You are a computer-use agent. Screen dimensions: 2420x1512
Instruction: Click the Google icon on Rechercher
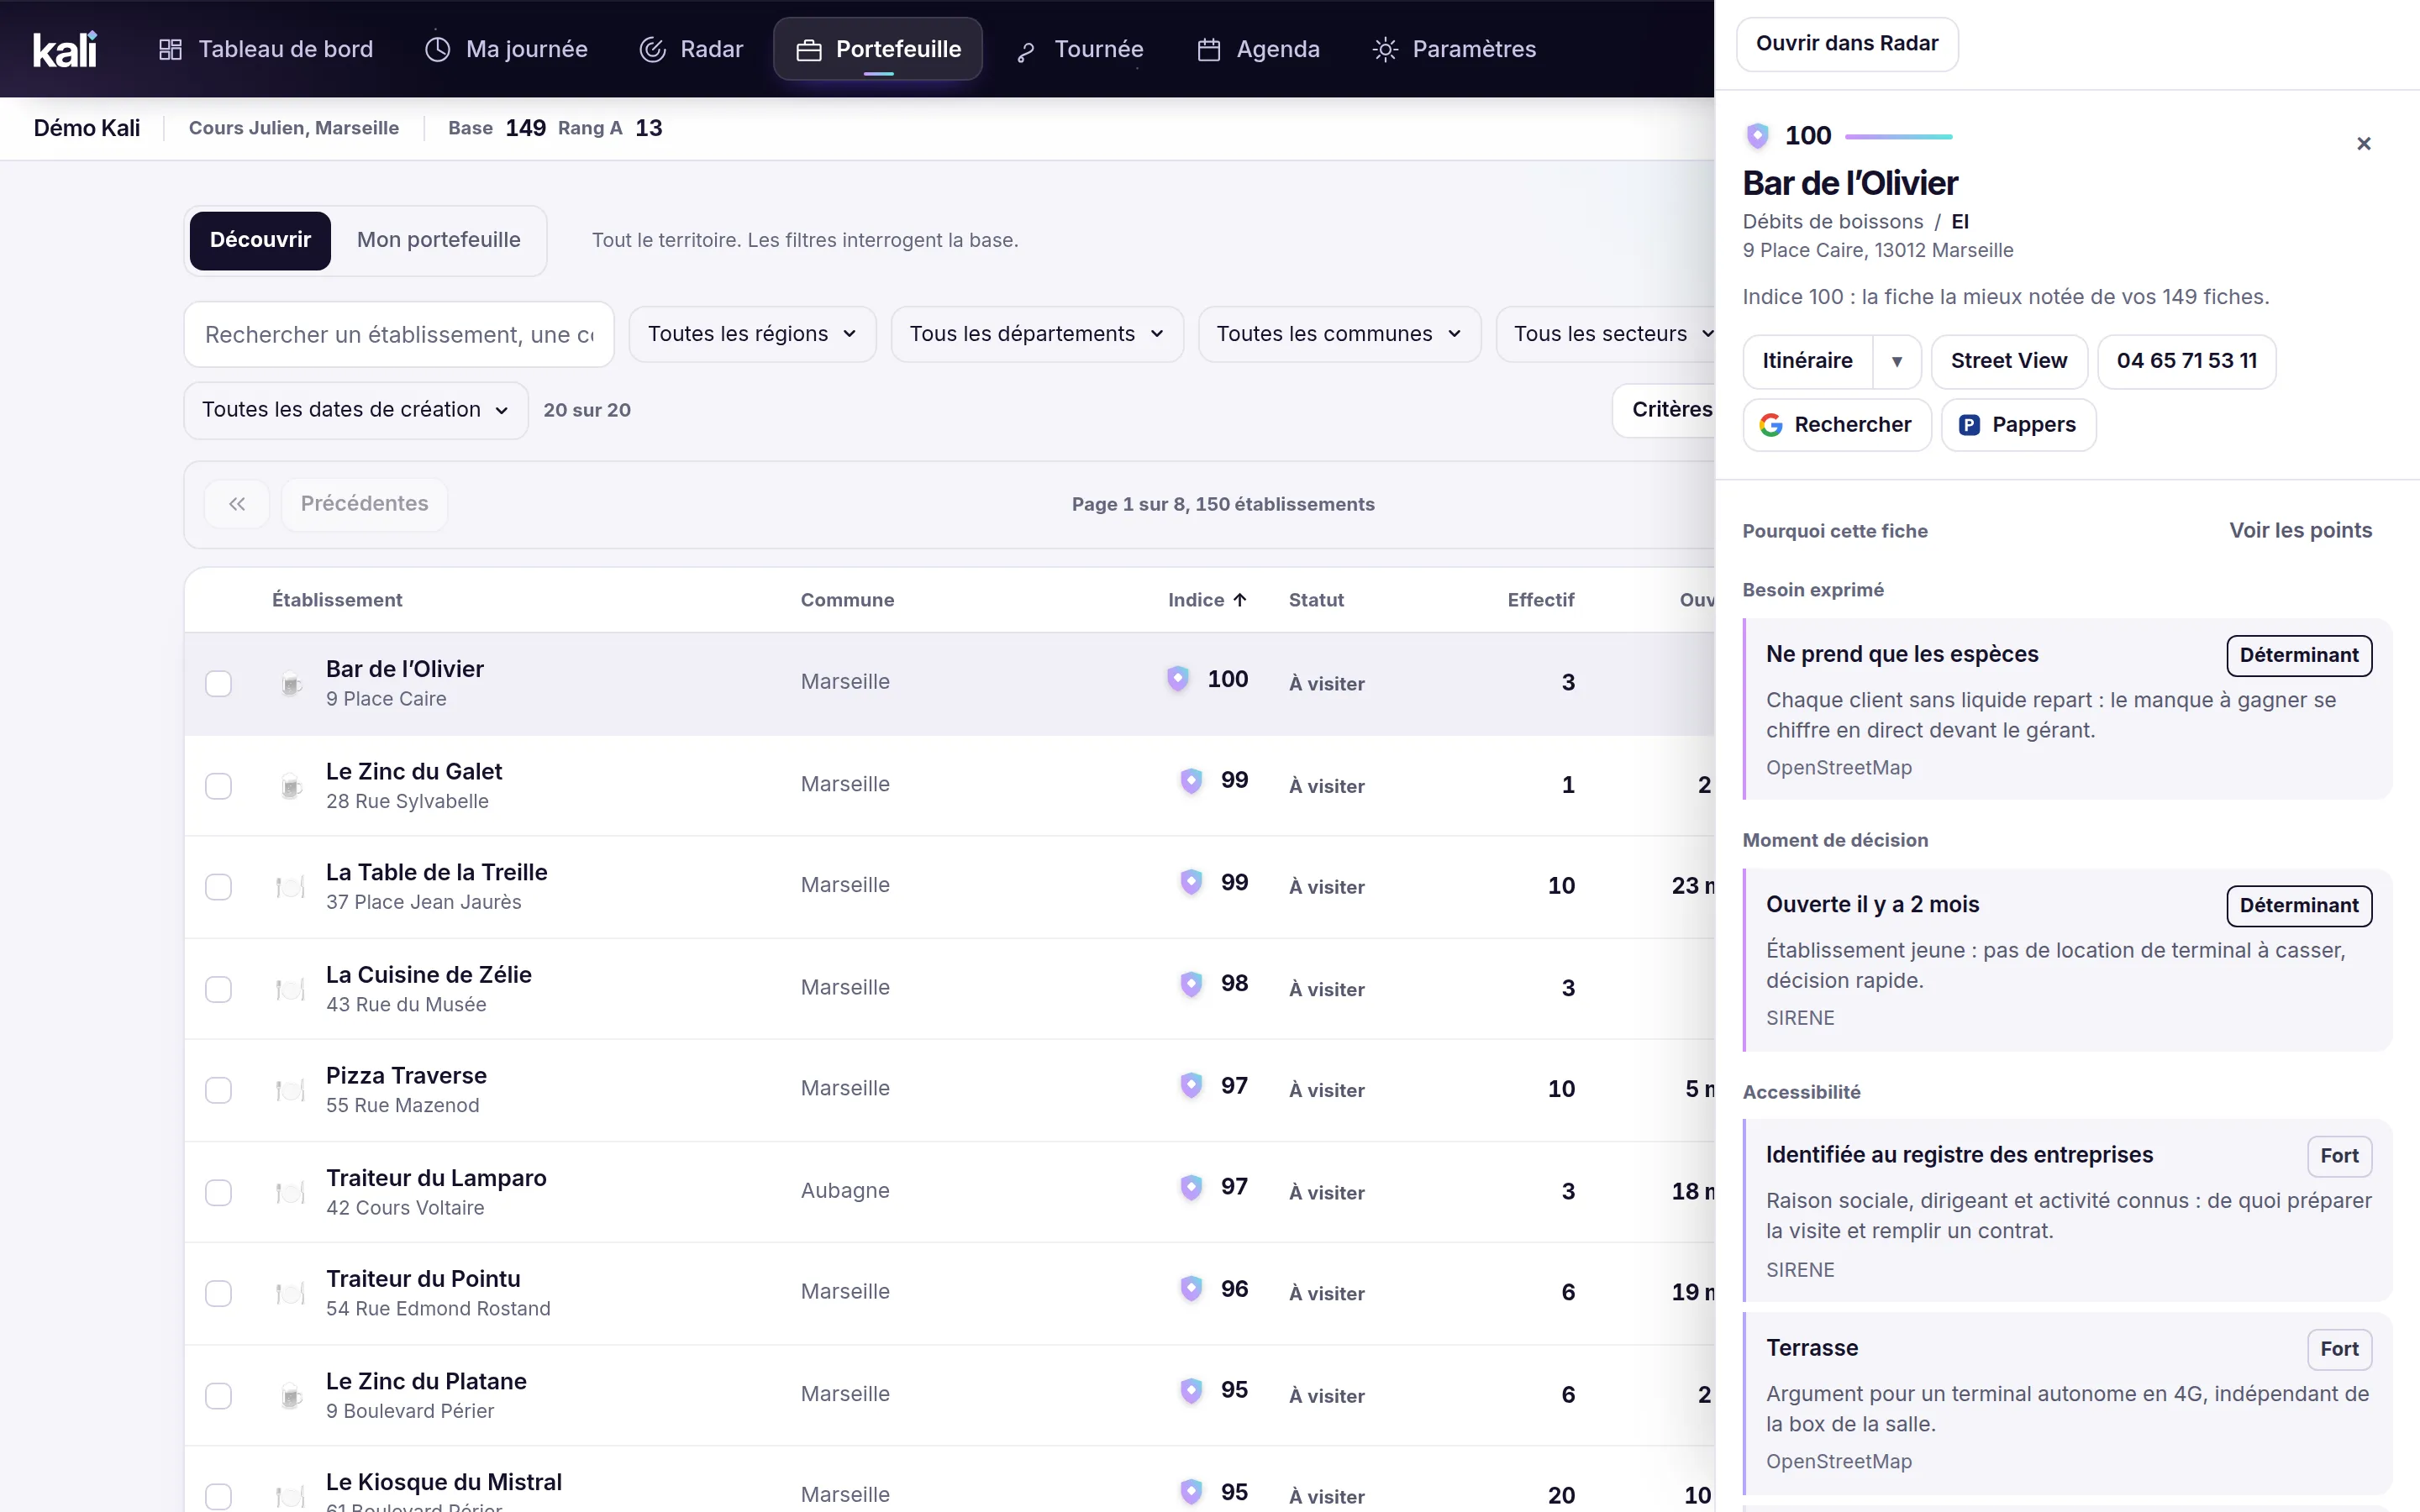coord(1771,425)
